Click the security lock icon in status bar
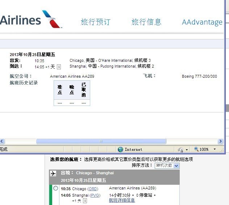This screenshot has width=229, height=205. (x=180, y=149)
